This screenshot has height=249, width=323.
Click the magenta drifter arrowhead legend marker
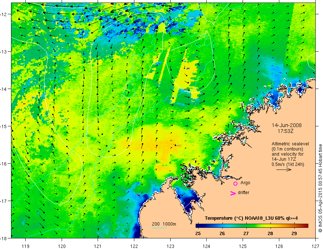pyautogui.click(x=233, y=193)
